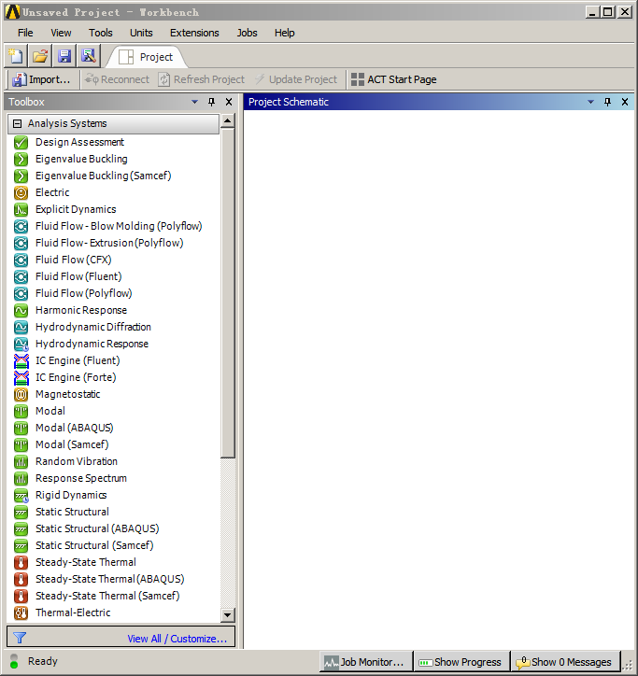Open the Tools menu

[101, 33]
